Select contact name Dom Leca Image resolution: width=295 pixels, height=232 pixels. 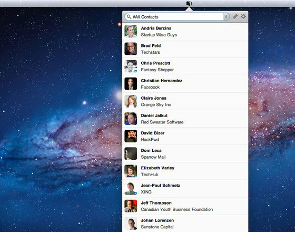[151, 150]
